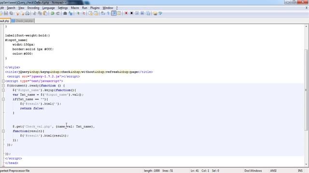Click the '</head>' closing tag line

(12, 163)
